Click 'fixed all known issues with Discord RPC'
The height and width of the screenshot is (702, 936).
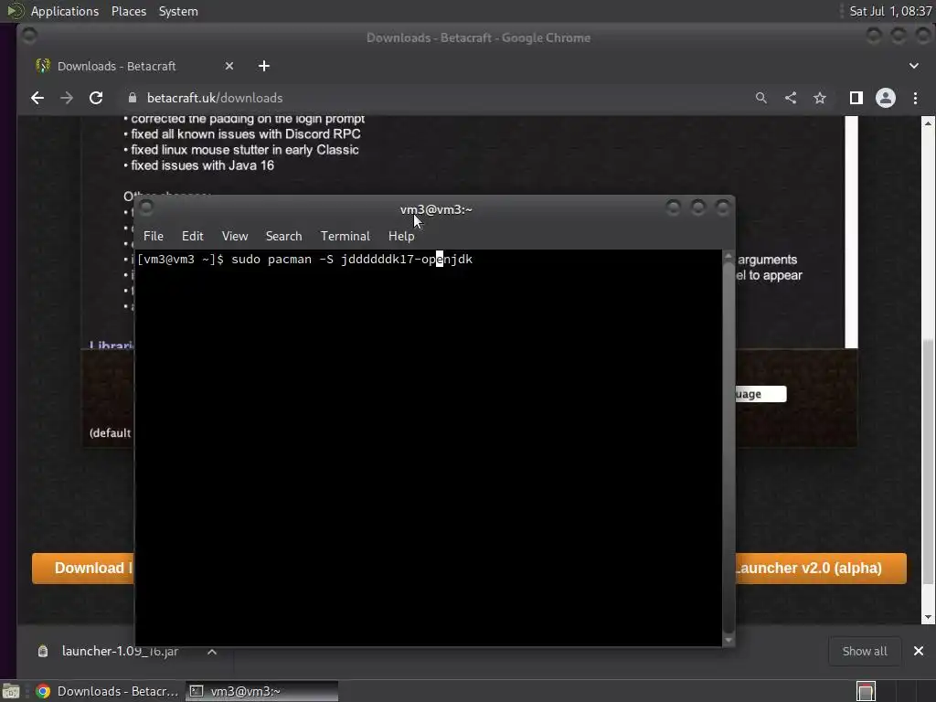tap(246, 133)
